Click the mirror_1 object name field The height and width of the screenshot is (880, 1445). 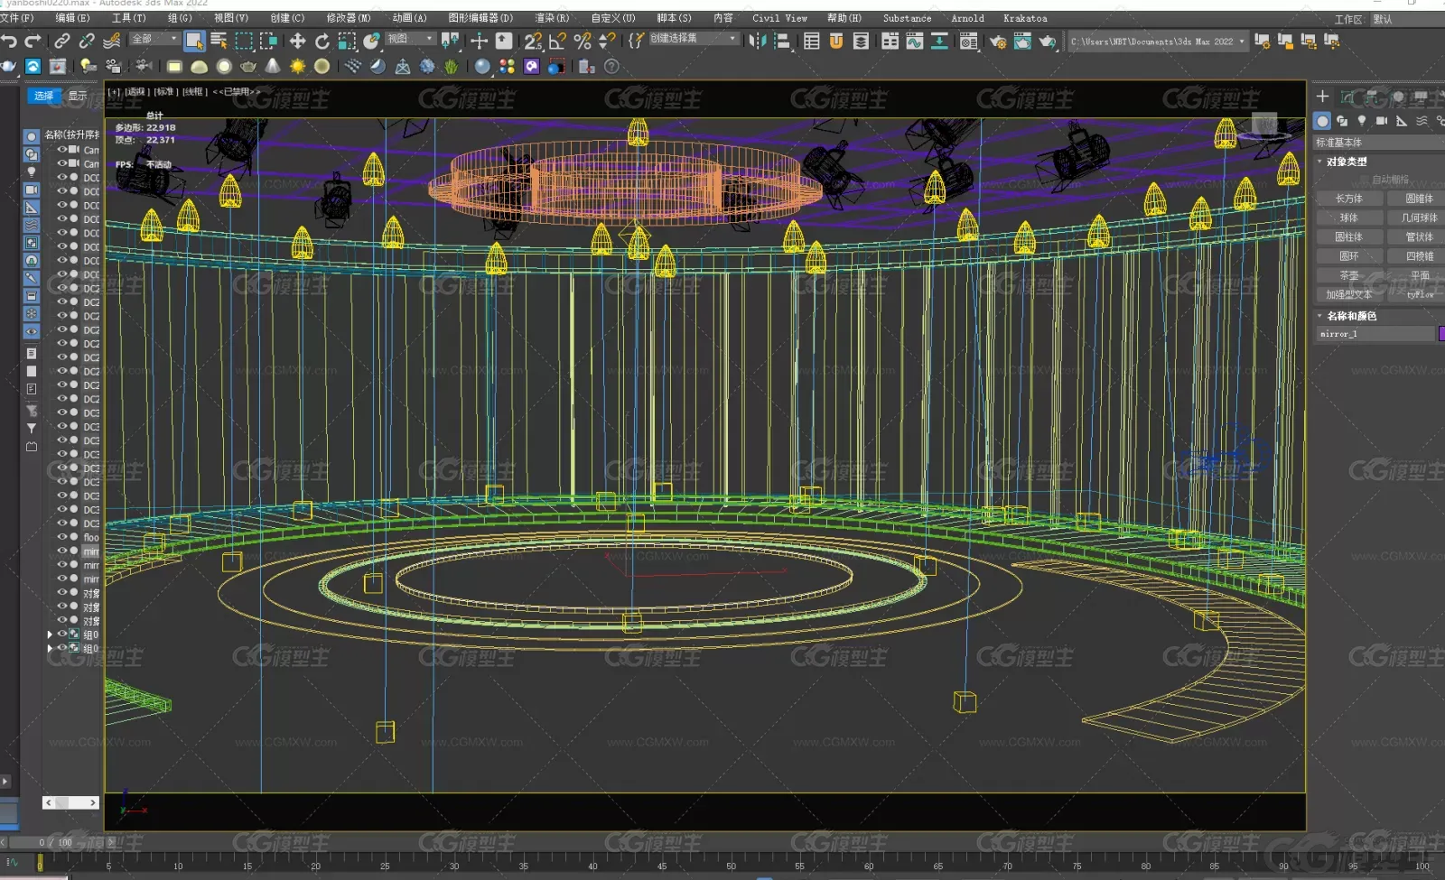[x=1375, y=334]
